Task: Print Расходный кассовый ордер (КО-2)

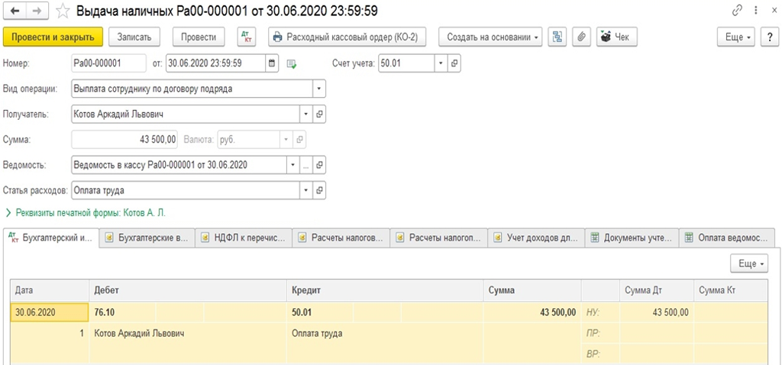Action: coord(347,37)
